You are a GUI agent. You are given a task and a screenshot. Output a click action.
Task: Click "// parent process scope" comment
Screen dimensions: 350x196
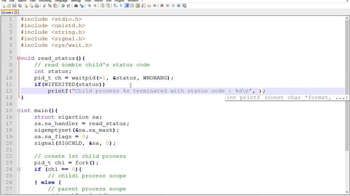pyautogui.click(x=87, y=189)
